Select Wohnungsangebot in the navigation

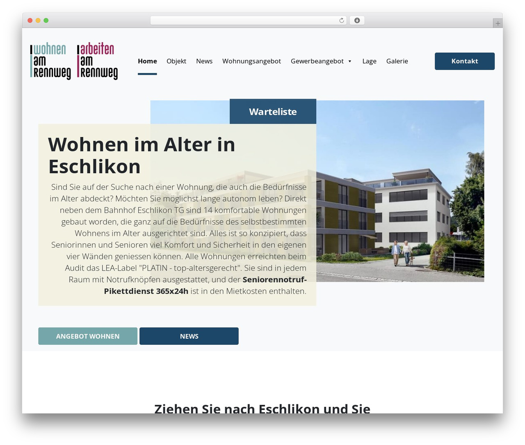pyautogui.click(x=251, y=61)
